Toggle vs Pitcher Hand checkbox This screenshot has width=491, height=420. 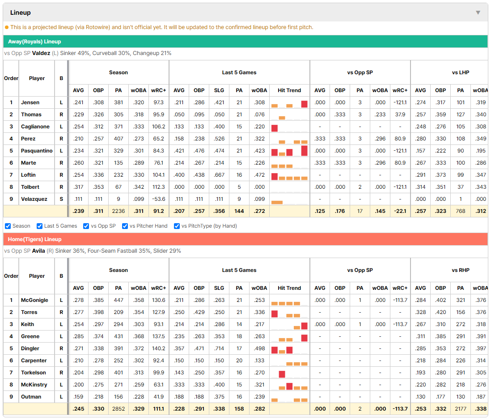tap(125, 226)
